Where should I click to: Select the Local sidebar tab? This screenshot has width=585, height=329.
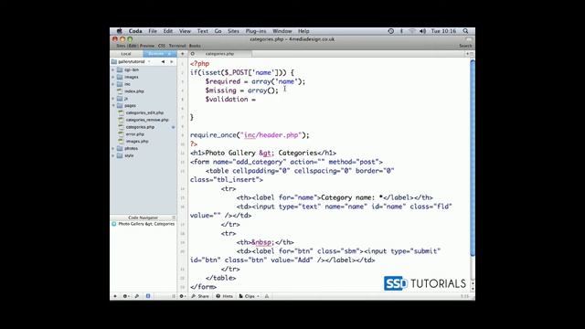(x=126, y=54)
